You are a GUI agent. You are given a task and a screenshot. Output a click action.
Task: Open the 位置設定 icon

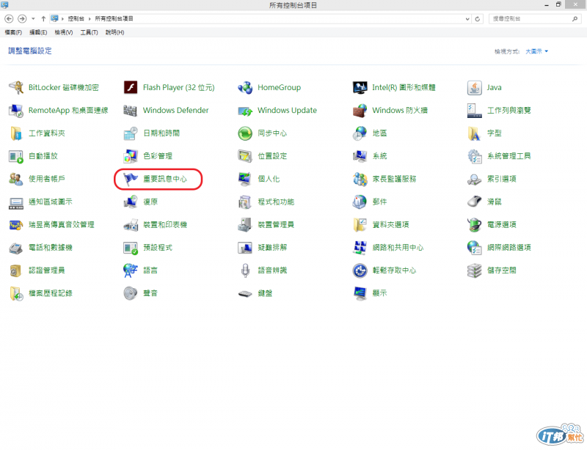pyautogui.click(x=245, y=156)
